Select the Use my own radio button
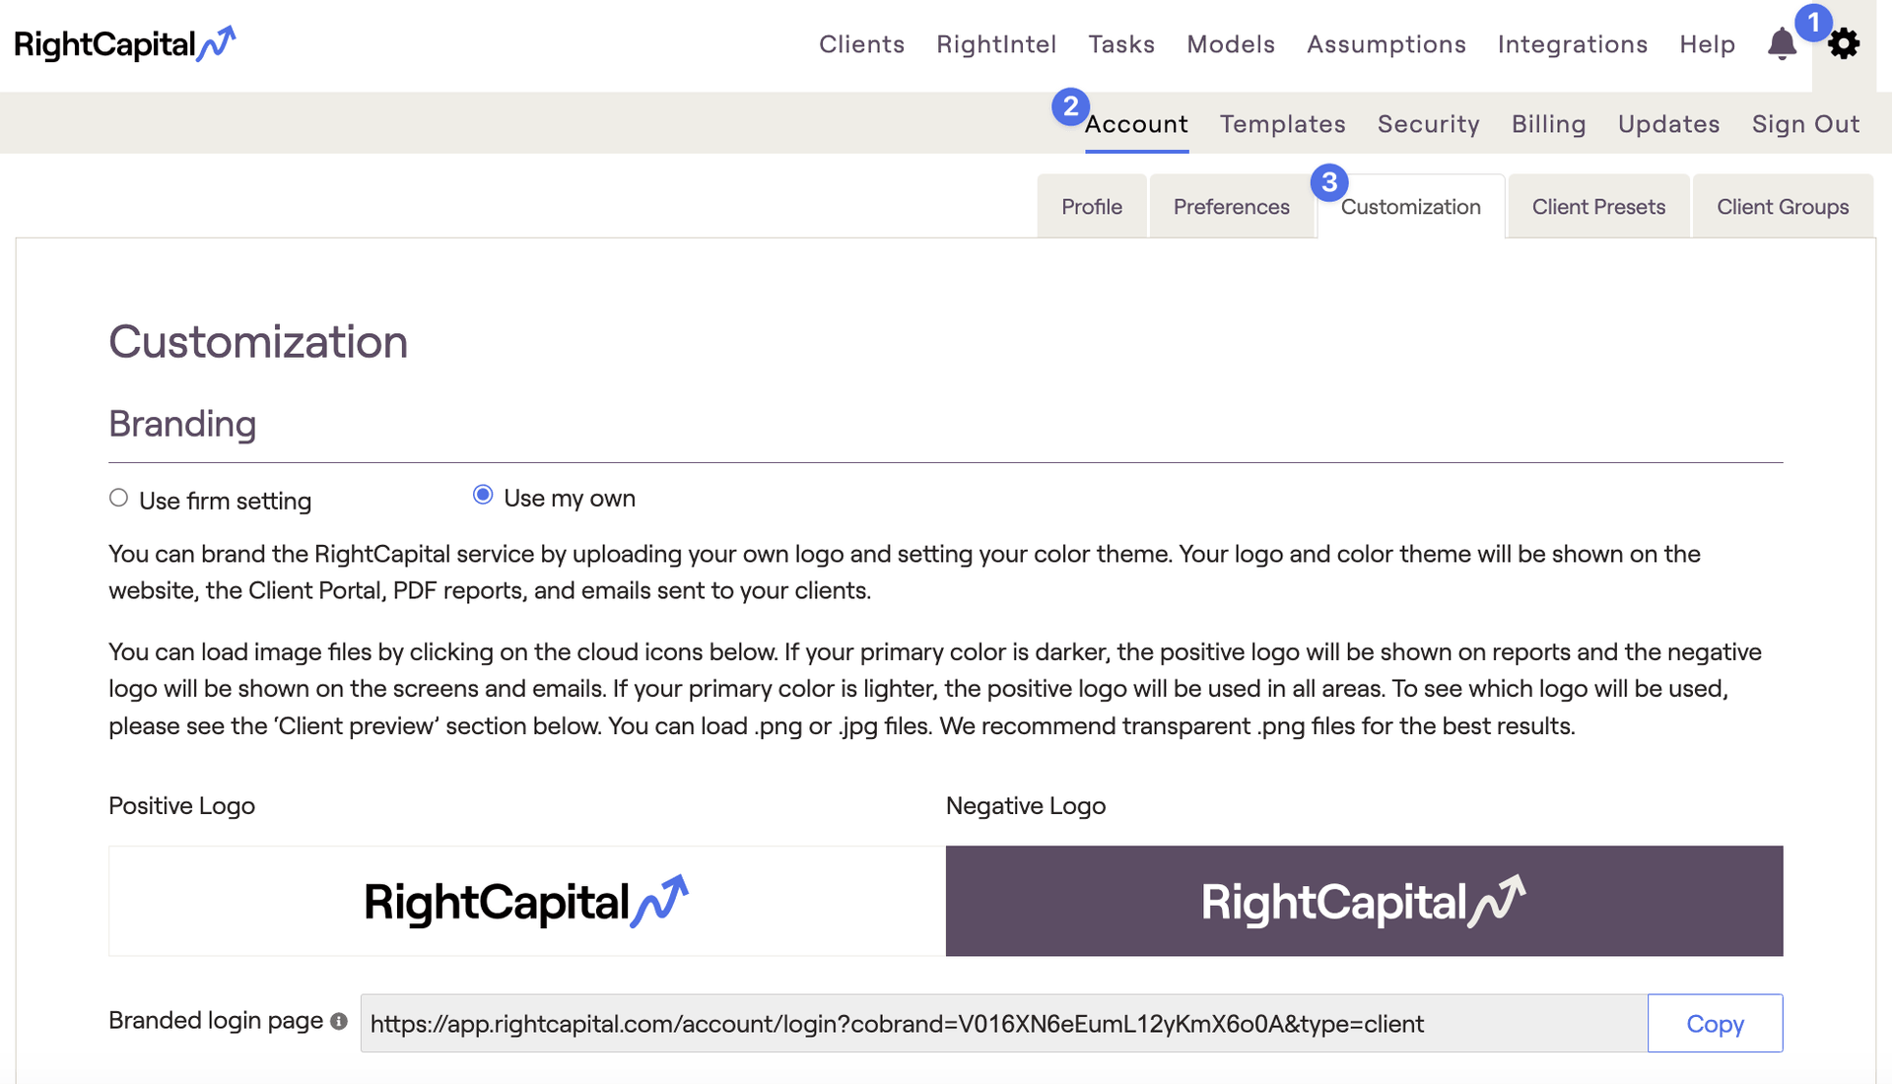The width and height of the screenshot is (1892, 1084). coord(483,495)
